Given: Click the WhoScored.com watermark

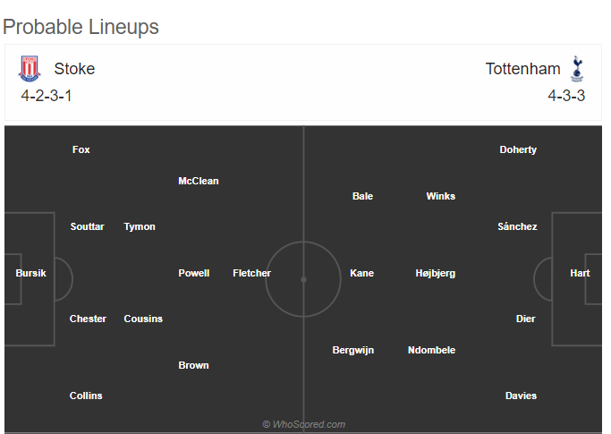Looking at the screenshot, I should (x=304, y=424).
